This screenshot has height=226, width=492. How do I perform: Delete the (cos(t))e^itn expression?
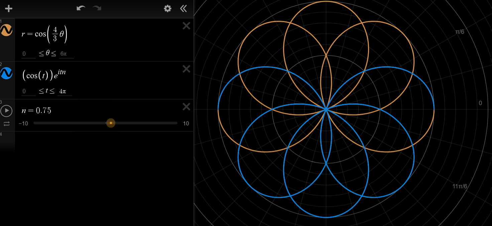click(187, 69)
